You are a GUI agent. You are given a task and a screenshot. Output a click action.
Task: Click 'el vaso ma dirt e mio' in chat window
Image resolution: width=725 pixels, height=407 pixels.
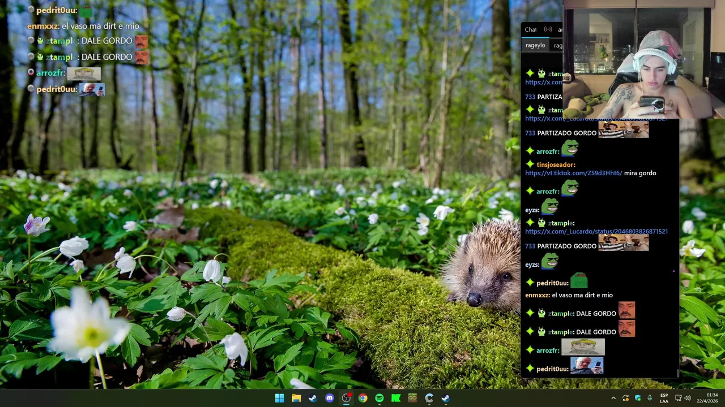582,295
